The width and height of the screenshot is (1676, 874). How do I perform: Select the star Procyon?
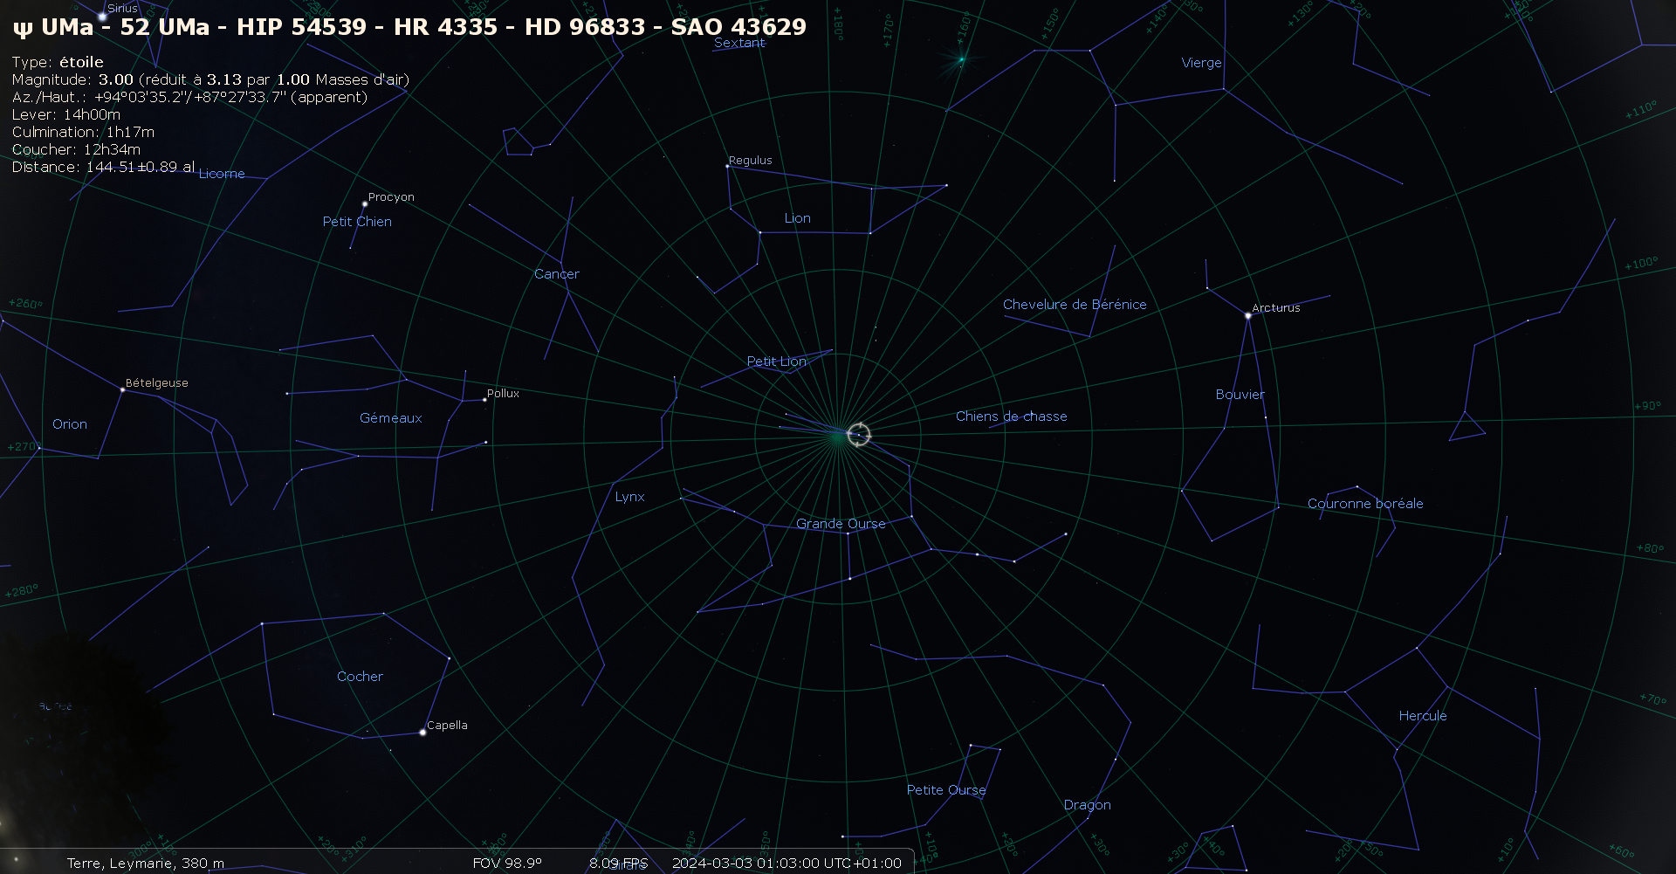click(365, 204)
